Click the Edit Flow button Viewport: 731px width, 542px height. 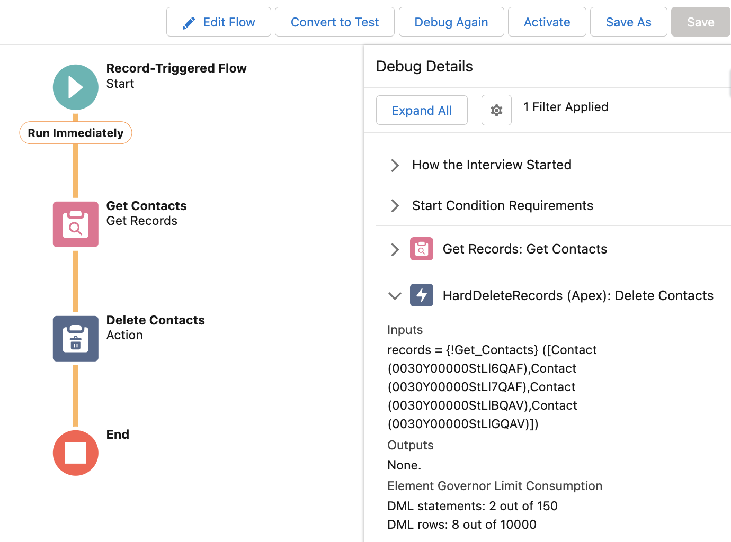coord(219,22)
